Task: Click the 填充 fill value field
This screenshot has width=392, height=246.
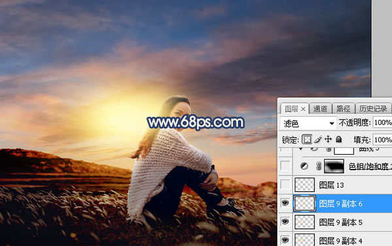Action: pyautogui.click(x=382, y=140)
